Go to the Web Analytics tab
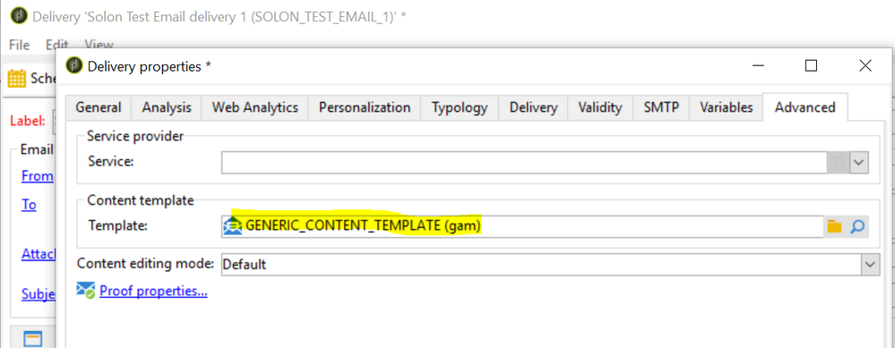This screenshot has height=348, width=895. coord(255,107)
